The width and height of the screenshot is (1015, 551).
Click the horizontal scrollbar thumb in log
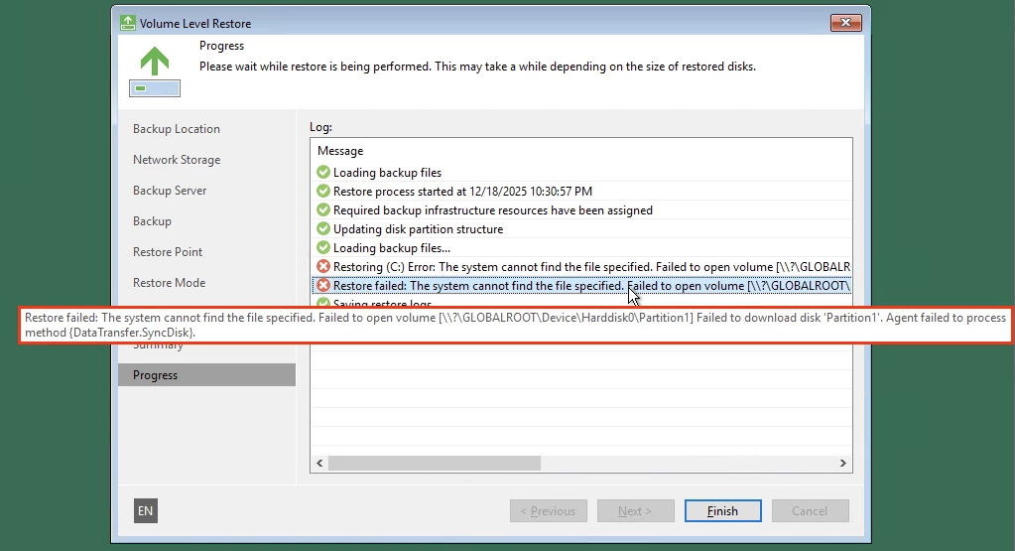tap(435, 463)
